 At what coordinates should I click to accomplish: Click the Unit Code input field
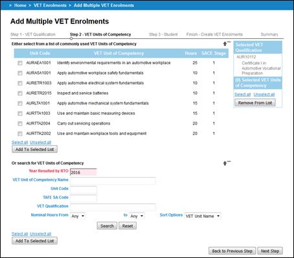(x=84, y=190)
